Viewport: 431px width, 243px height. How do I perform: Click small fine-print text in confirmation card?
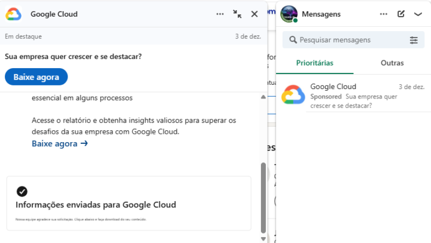coord(81,219)
